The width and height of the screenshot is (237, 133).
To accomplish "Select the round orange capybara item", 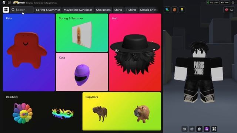I will (x=141, y=114).
